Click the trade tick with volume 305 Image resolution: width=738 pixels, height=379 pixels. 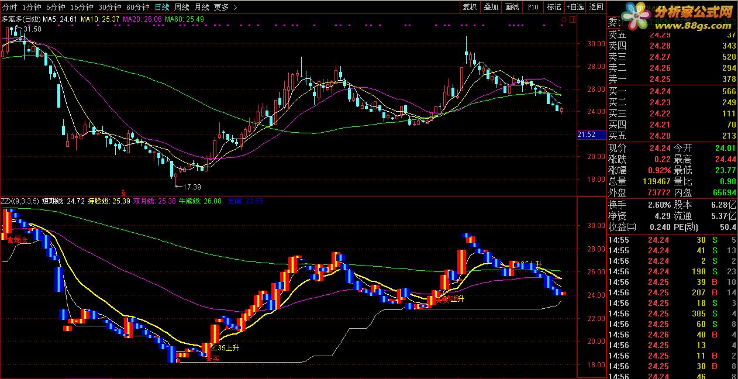pyautogui.click(x=673, y=313)
